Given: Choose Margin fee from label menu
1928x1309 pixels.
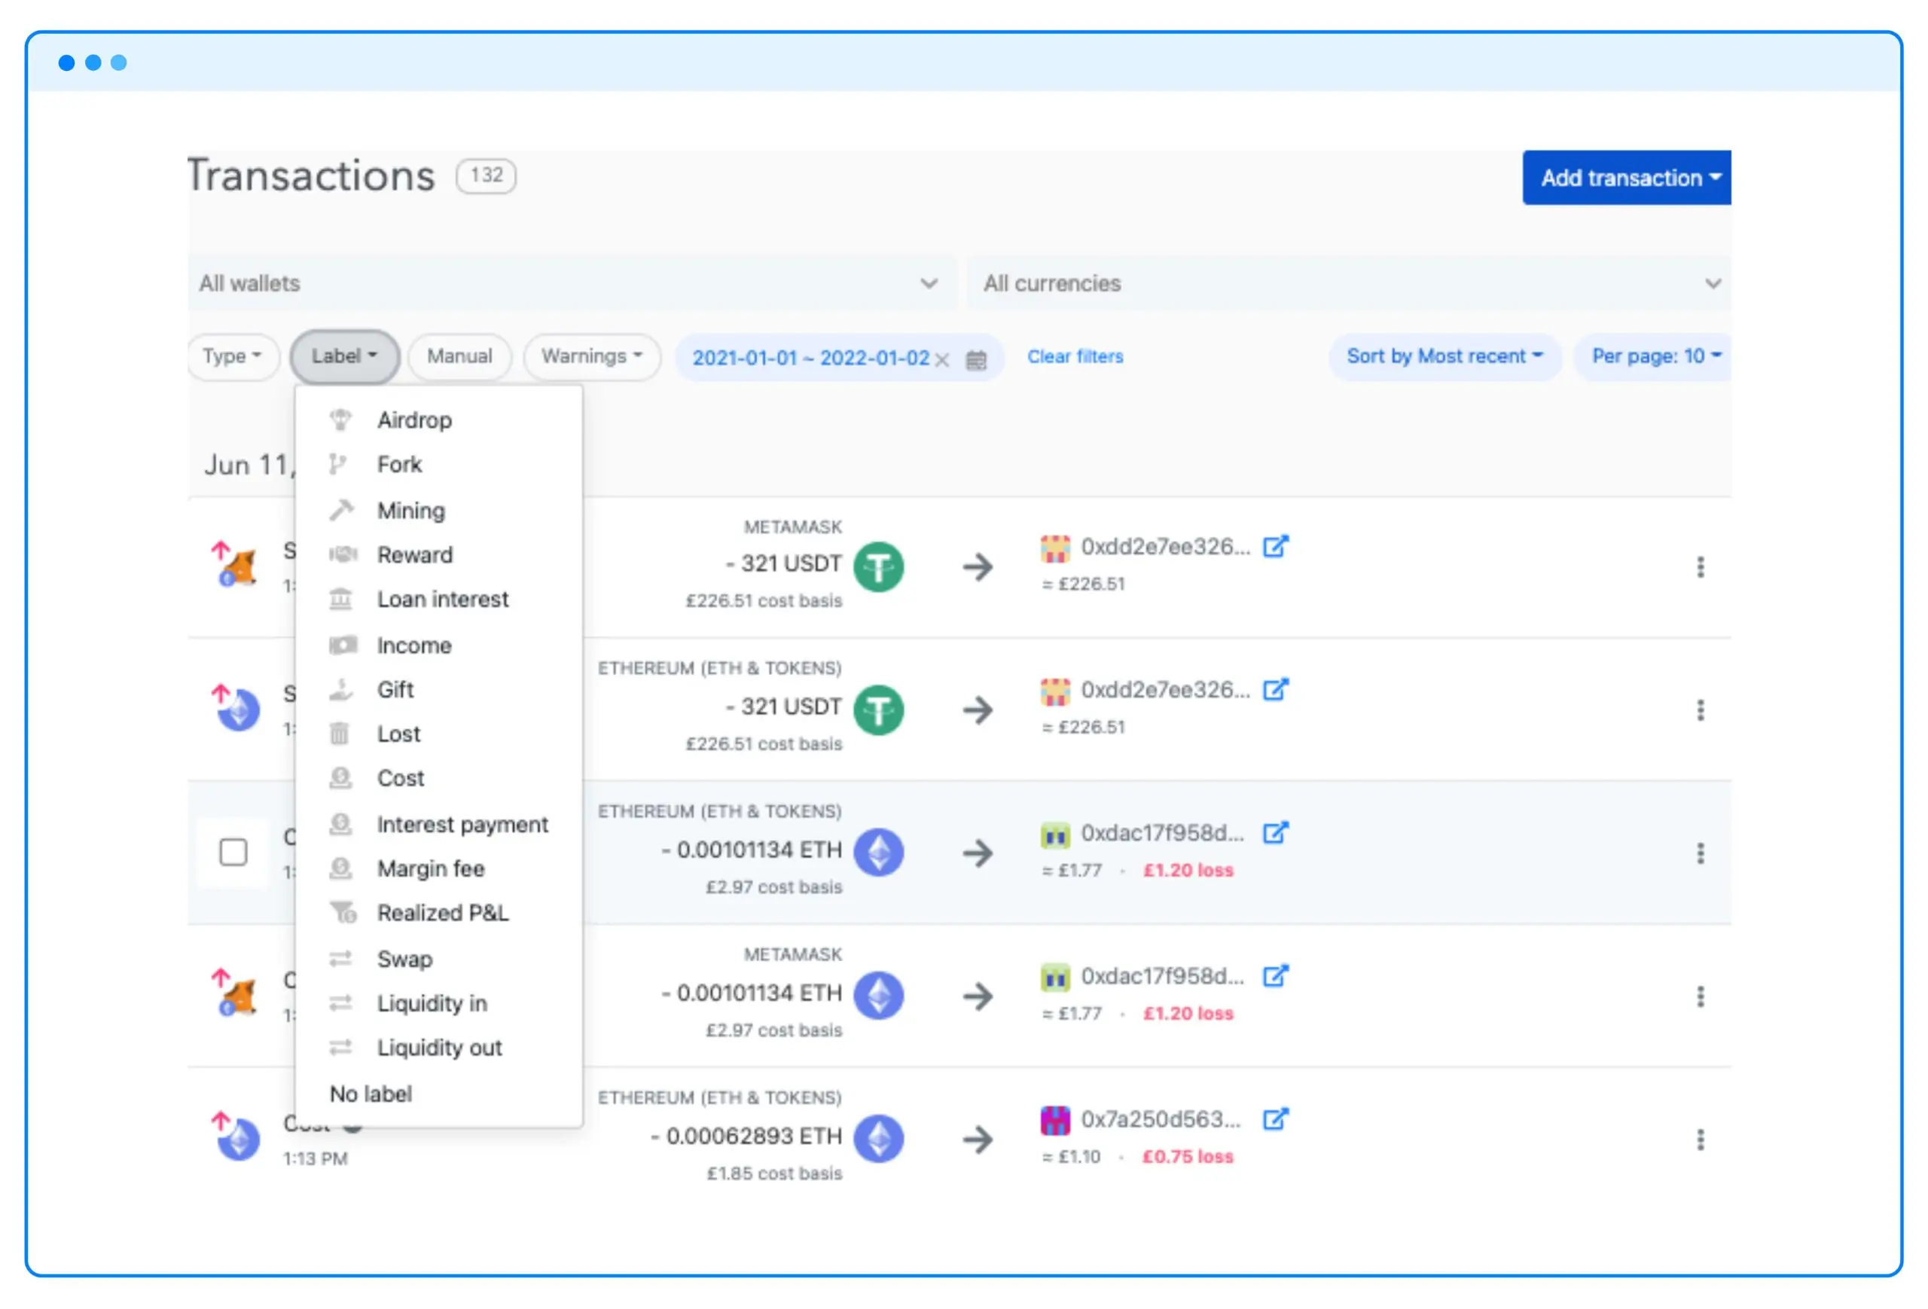Looking at the screenshot, I should 438,869.
